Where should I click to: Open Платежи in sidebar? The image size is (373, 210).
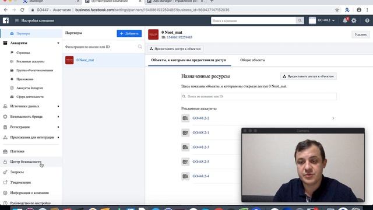(17, 152)
